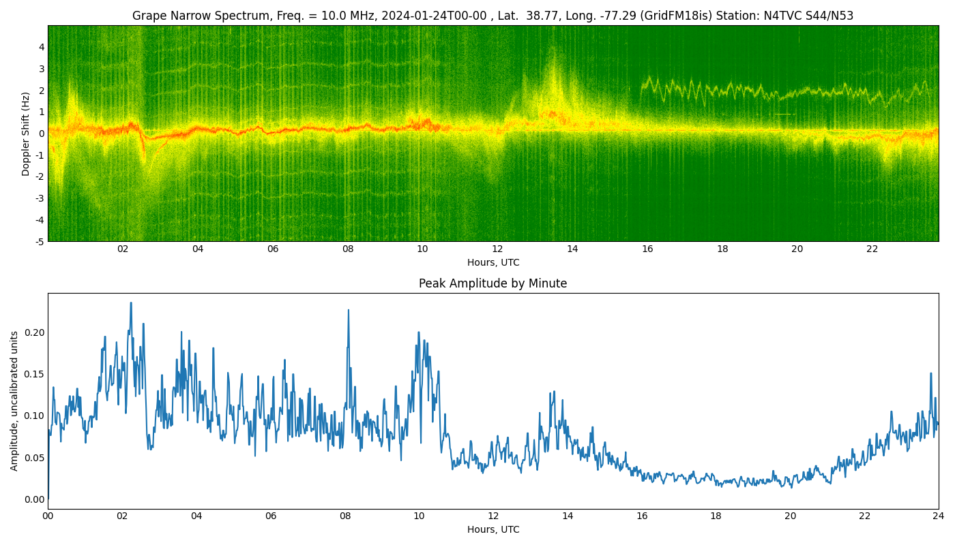
Task: Click the Peak Amplitude by Minute title
Action: (493, 283)
